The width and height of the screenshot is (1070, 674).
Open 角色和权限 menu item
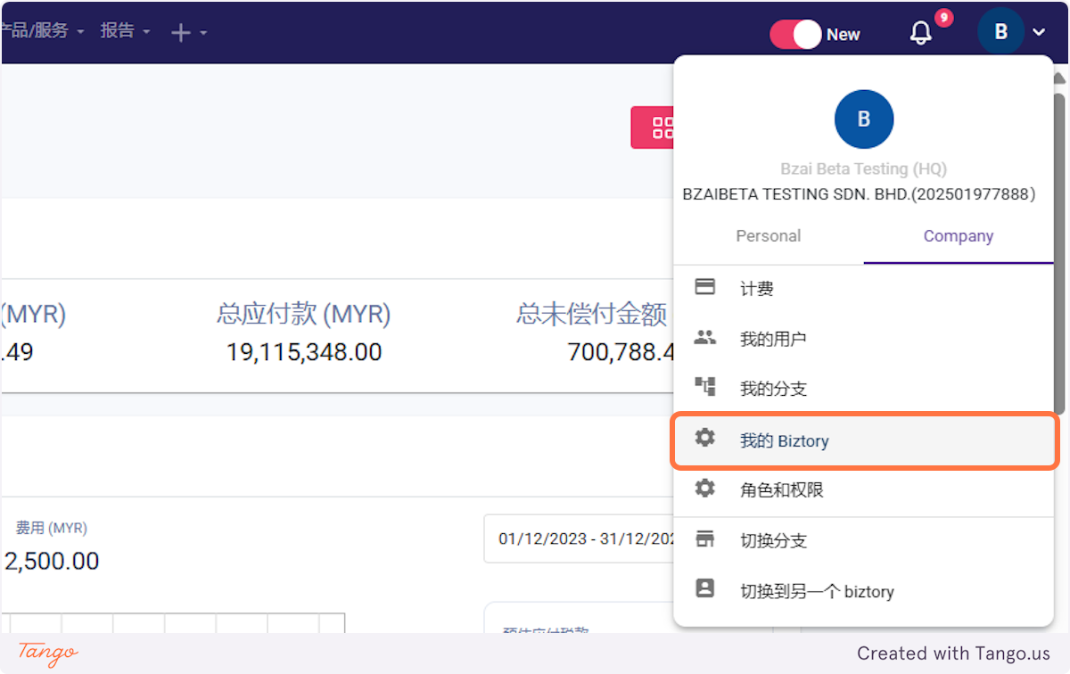(863, 489)
